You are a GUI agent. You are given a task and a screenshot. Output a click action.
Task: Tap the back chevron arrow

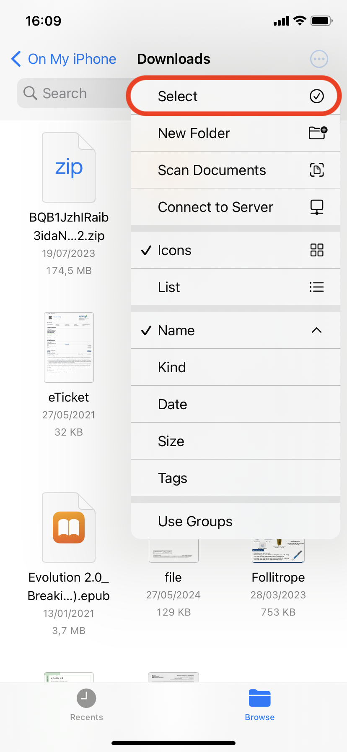pos(16,59)
